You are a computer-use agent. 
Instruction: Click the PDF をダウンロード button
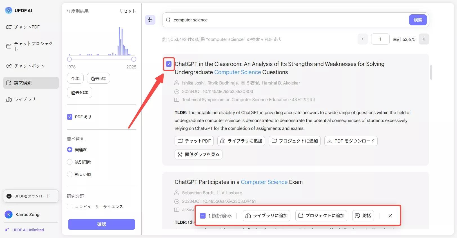[x=351, y=141]
